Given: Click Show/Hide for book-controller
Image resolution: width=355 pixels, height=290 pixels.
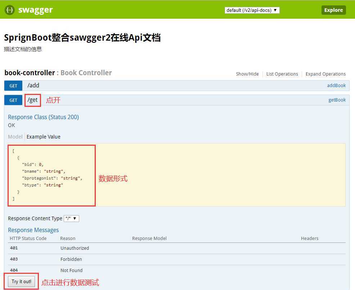Looking at the screenshot, I should [x=247, y=74].
